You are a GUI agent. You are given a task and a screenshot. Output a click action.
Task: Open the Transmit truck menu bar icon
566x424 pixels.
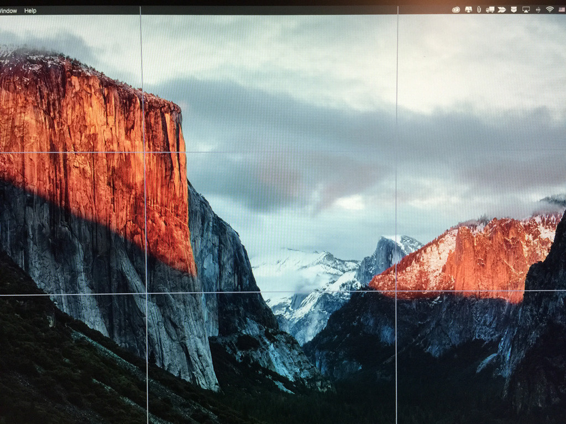click(x=490, y=10)
